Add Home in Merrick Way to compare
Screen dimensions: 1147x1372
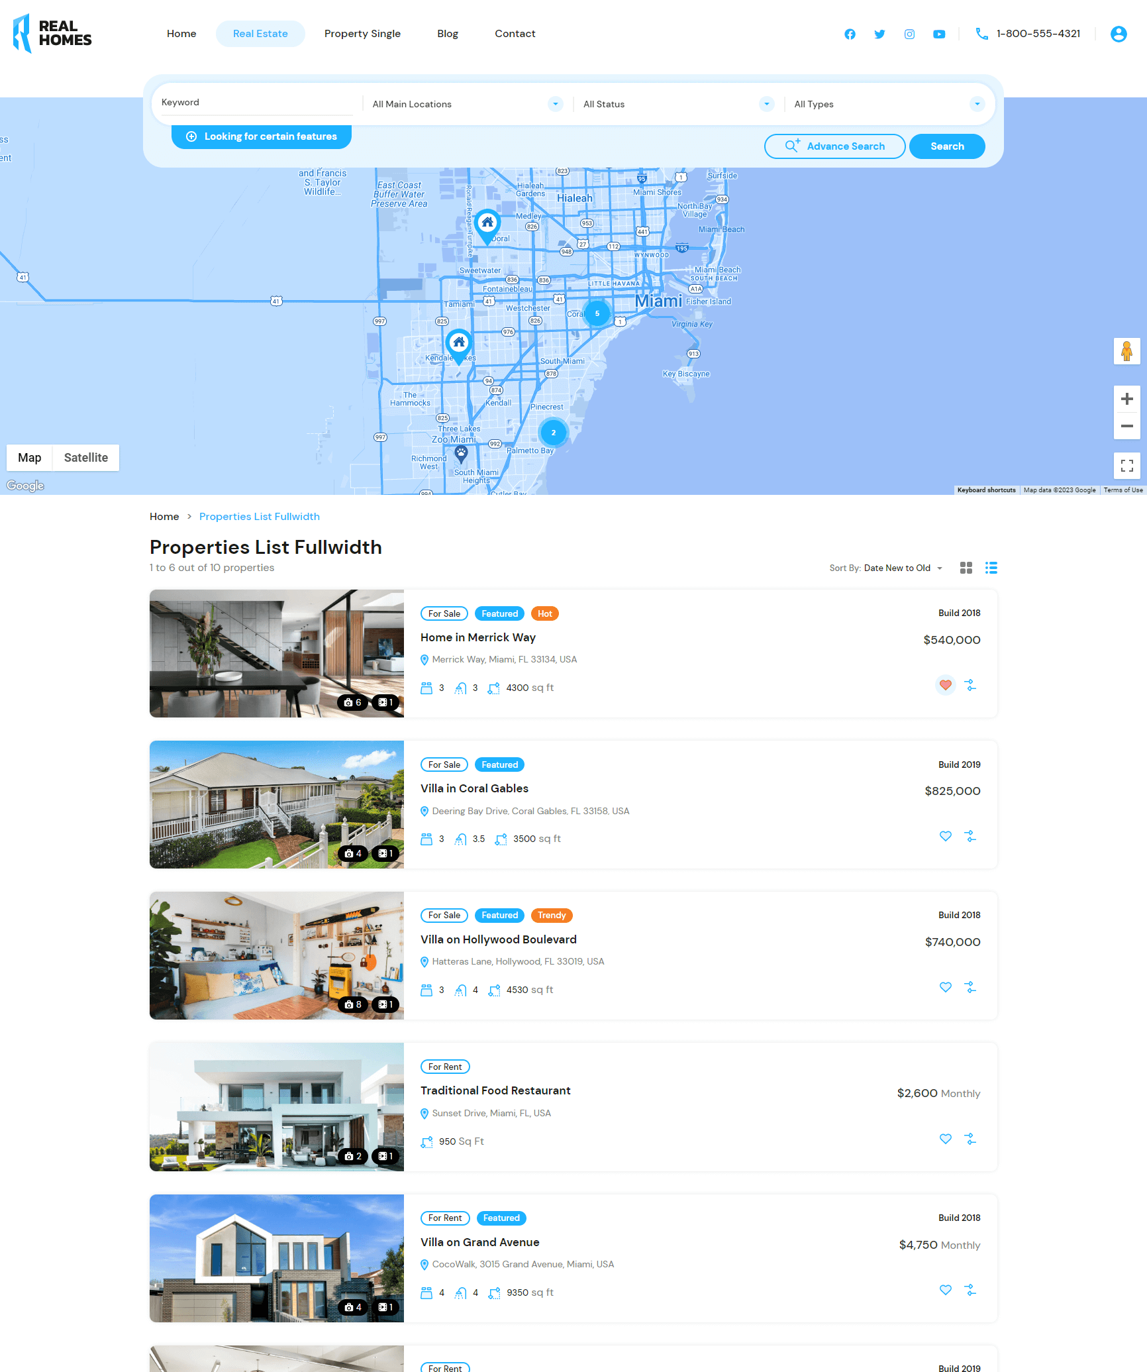click(971, 685)
